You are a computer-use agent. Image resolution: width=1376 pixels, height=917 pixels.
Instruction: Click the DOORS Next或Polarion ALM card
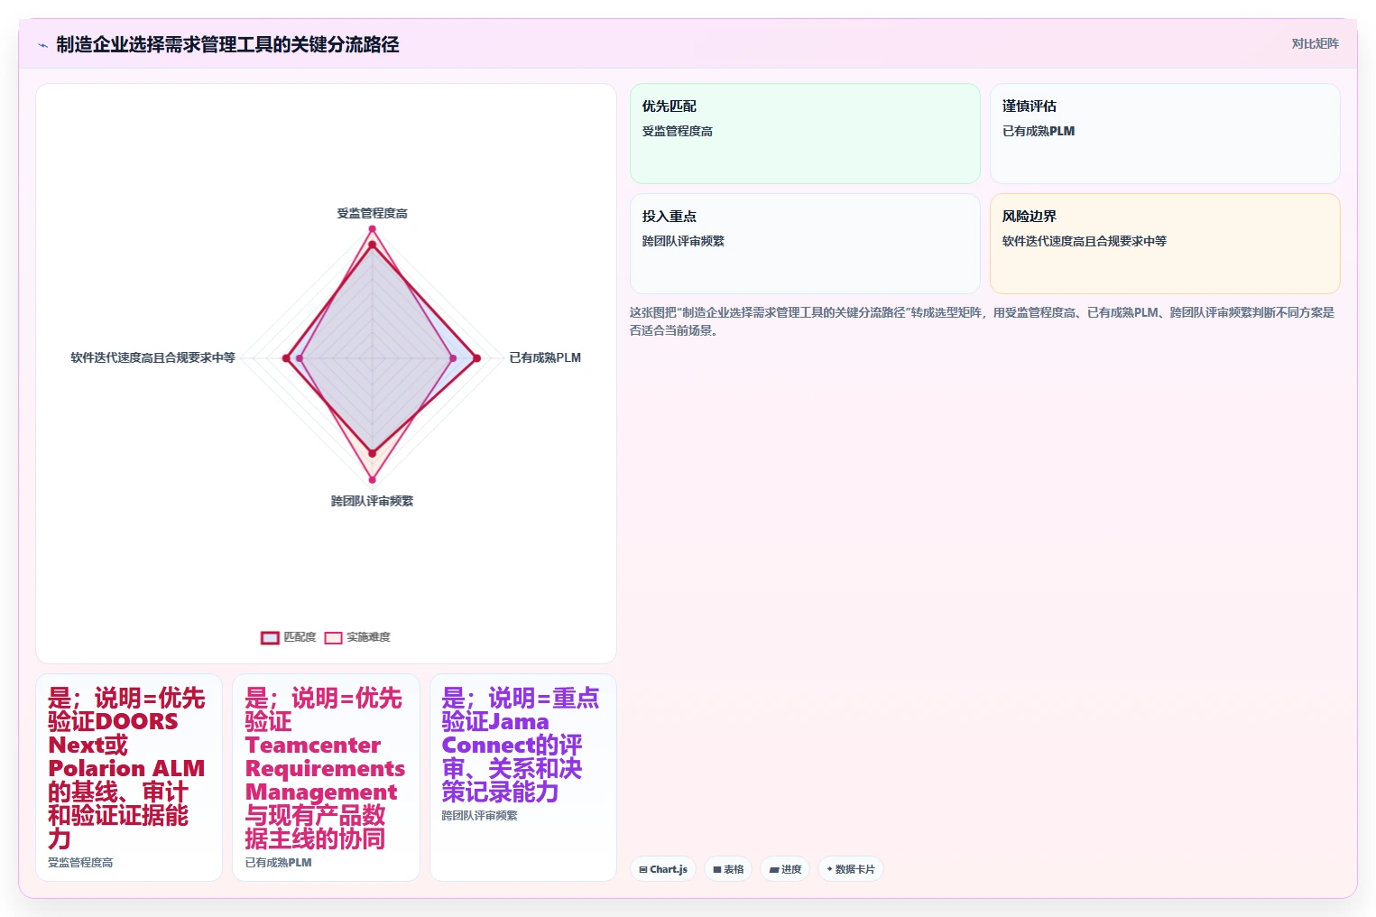pyautogui.click(x=129, y=777)
